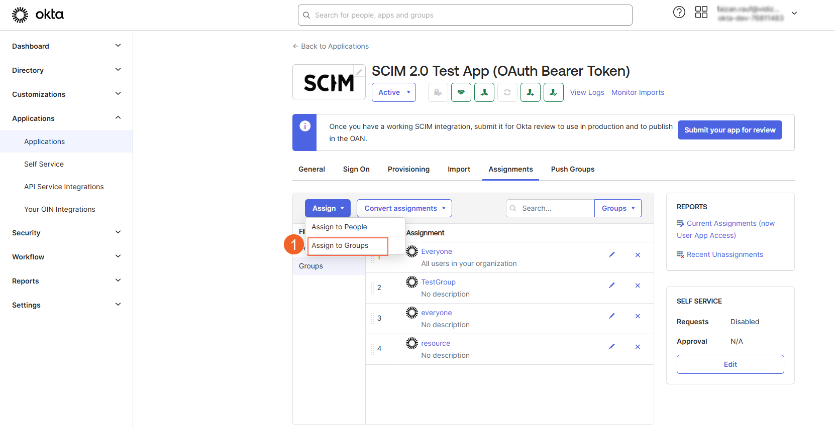The height and width of the screenshot is (429, 835).
Task: Expand the Security section in sidebar
Action: click(66, 233)
